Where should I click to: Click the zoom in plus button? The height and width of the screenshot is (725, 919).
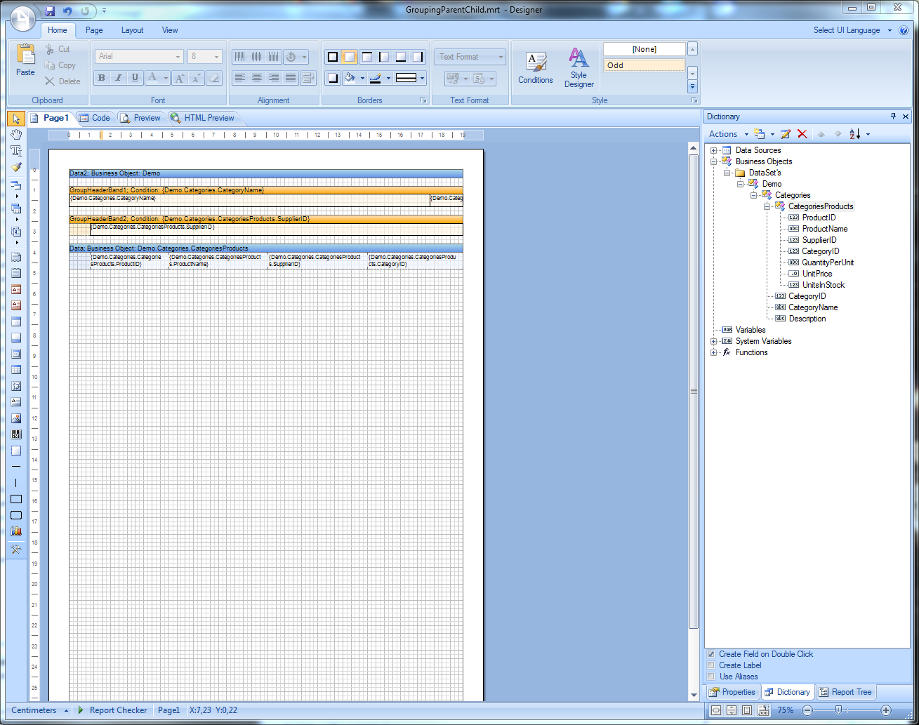pos(886,710)
